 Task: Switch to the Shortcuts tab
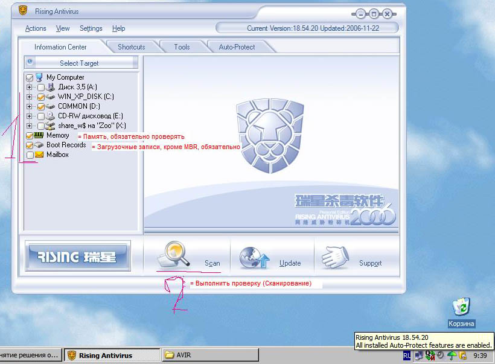(132, 47)
